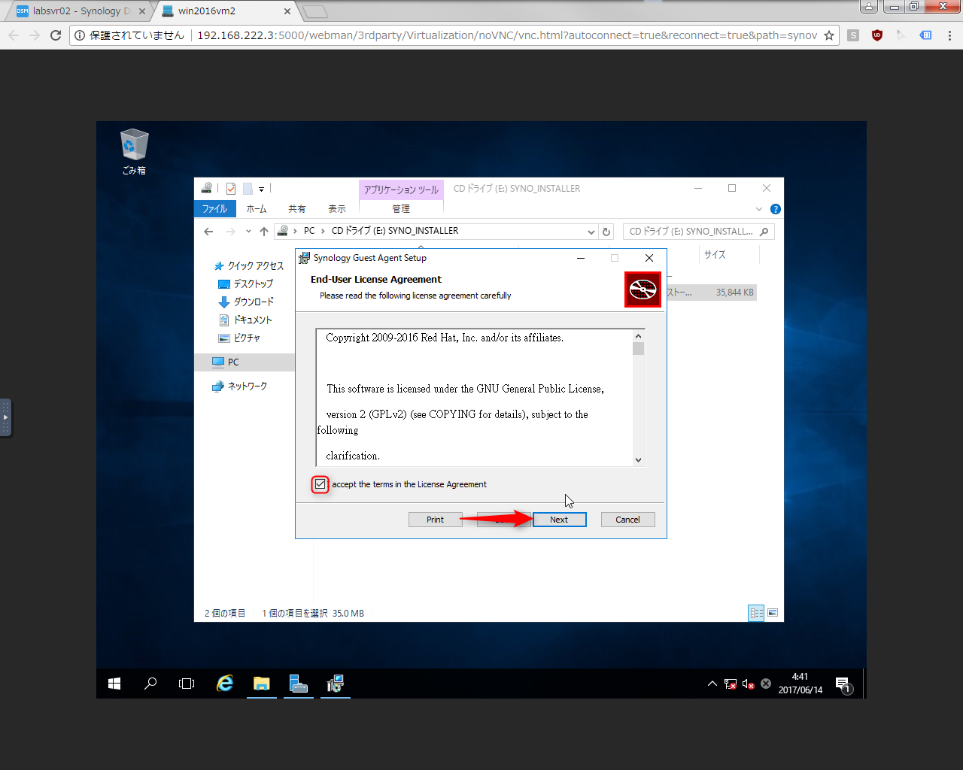Select ダウンロード in navigation pane
The width and height of the screenshot is (963, 770).
[246, 302]
